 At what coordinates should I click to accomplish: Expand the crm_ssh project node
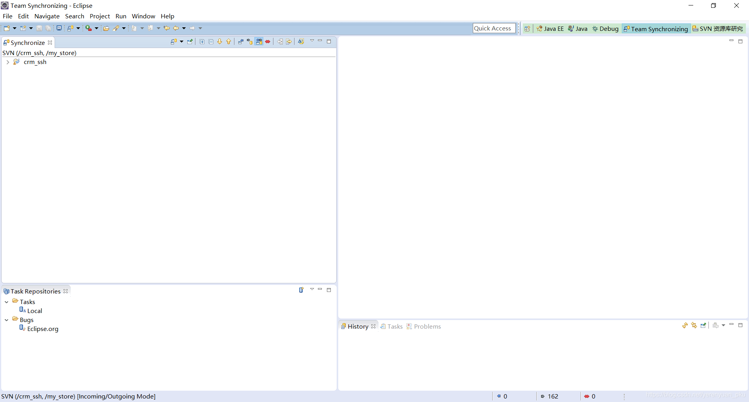point(7,62)
